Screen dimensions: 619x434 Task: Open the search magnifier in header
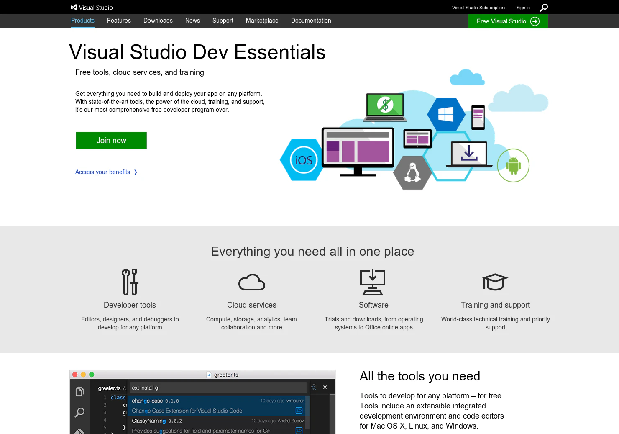[544, 8]
